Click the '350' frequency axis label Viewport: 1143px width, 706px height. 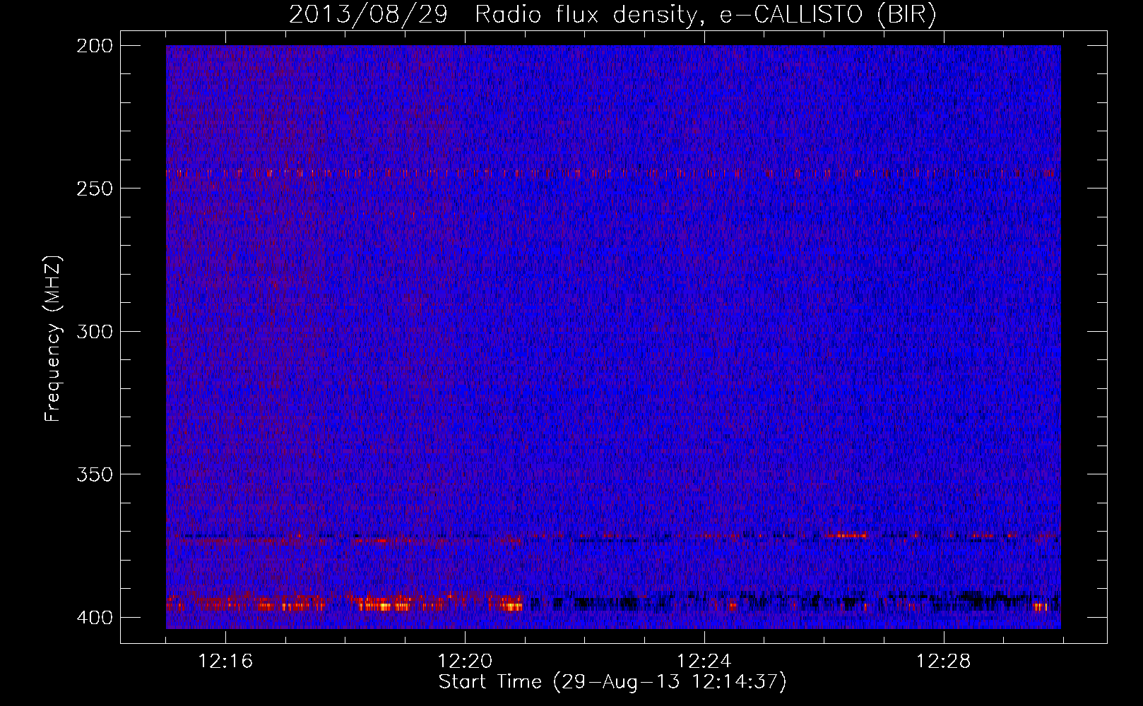click(x=94, y=474)
